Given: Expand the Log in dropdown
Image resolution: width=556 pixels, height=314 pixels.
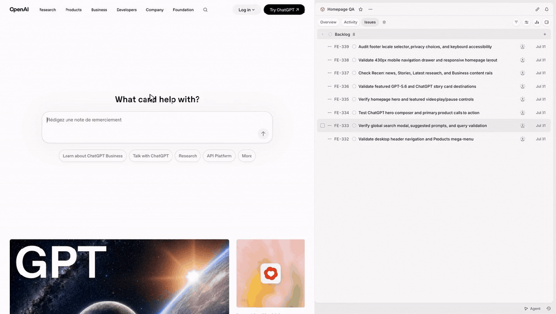Looking at the screenshot, I should coord(246,10).
